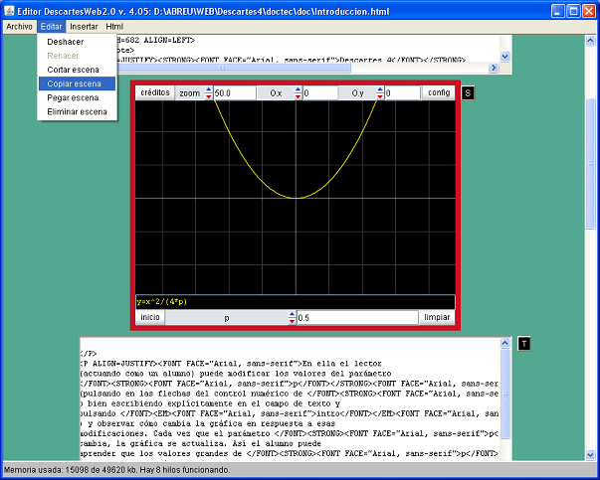Click the line starting 'modificaciones. Cada vez'
Image resolution: width=600 pixels, height=480 pixels.
click(x=289, y=433)
